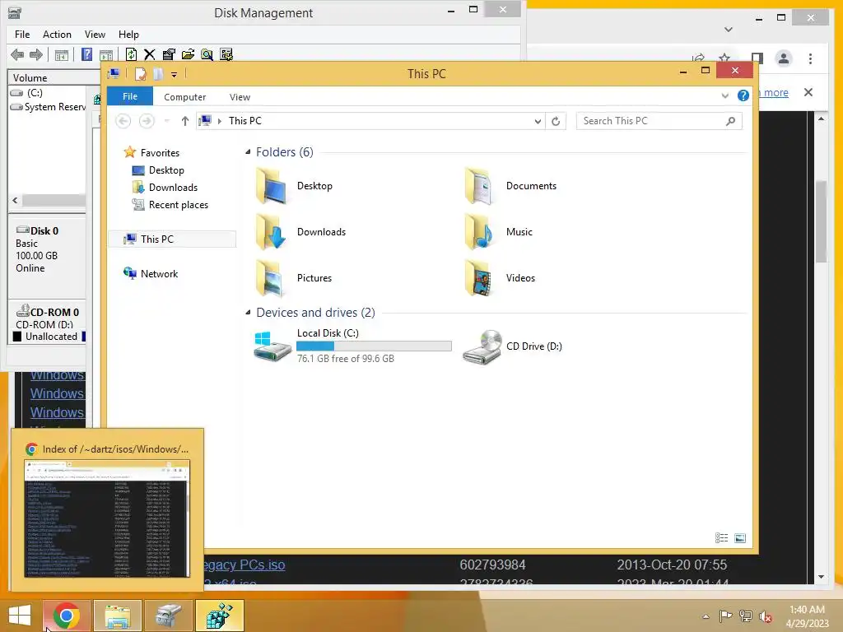Click Chrome window preview thumbnail
Image resolution: width=843 pixels, height=632 pixels.
[x=107, y=518]
